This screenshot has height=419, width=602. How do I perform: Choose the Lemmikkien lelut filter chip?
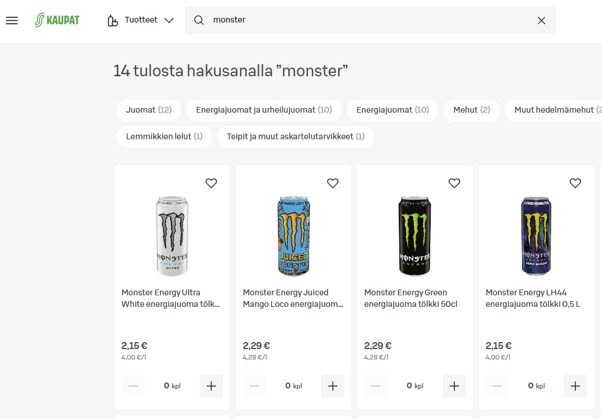click(x=164, y=137)
